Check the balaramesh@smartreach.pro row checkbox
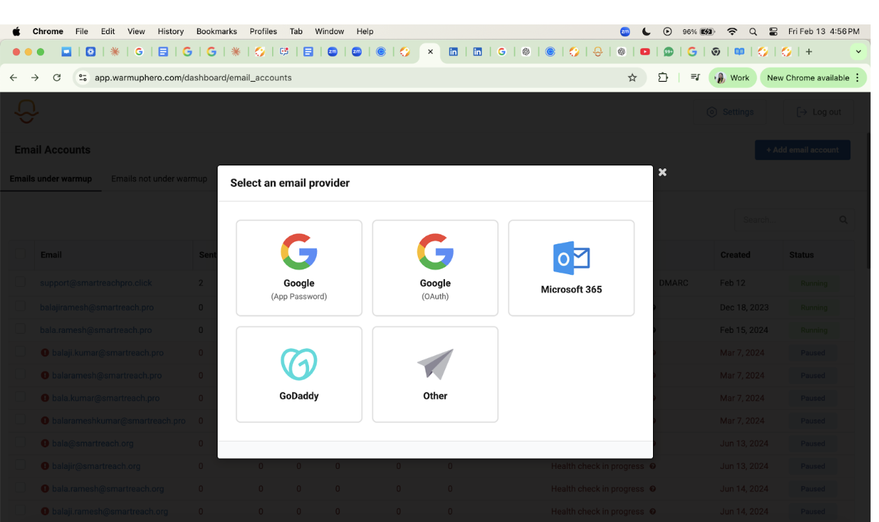The width and height of the screenshot is (879, 522). point(20,374)
